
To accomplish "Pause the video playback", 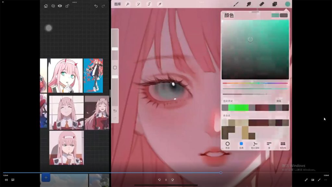I will pyautogui.click(x=166, y=180).
